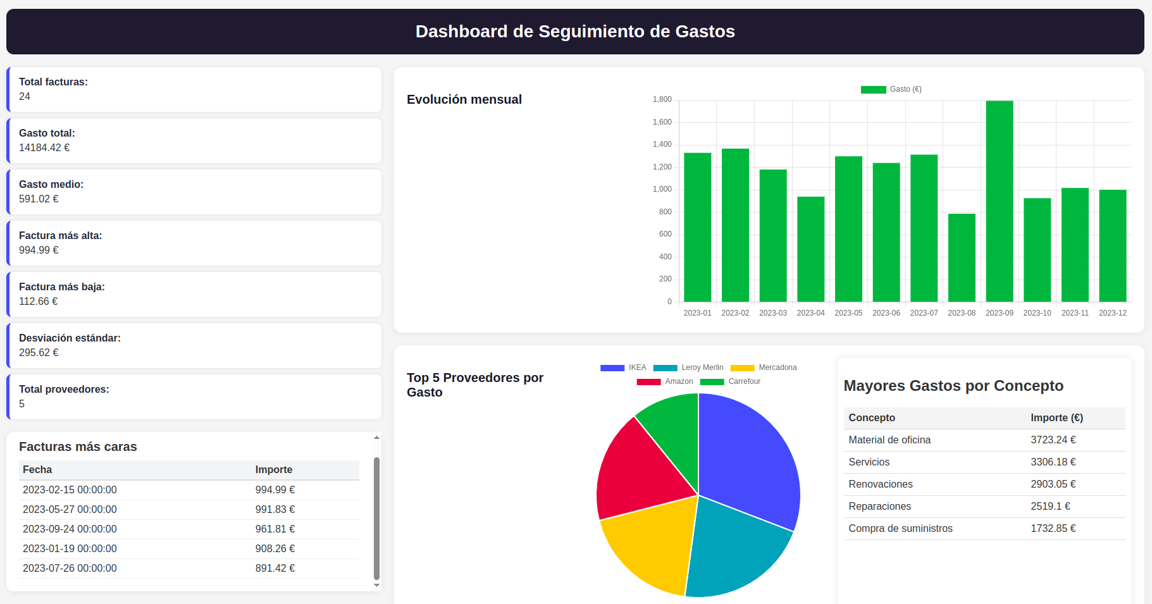Toggle the Gasto (€) legend swatch
The image size is (1152, 604).
(873, 90)
